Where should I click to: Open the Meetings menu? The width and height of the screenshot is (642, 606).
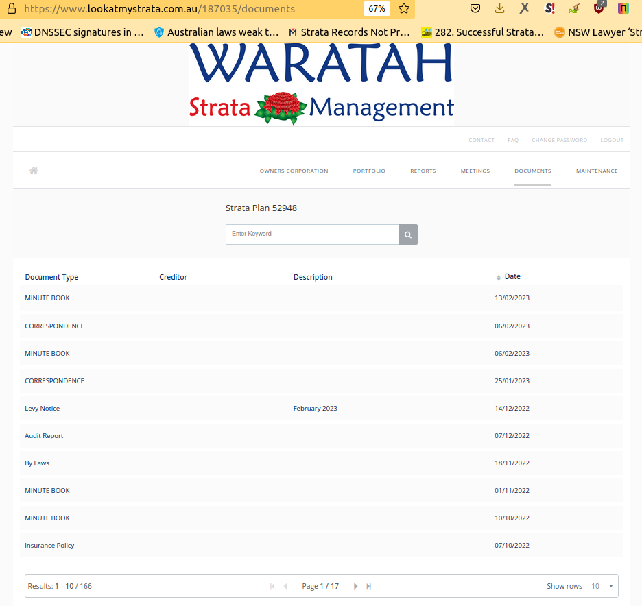click(x=475, y=171)
